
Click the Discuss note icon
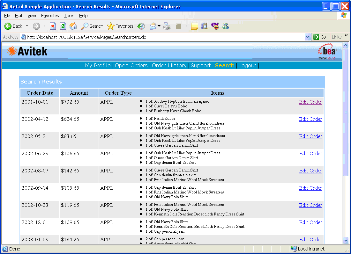click(x=194, y=26)
